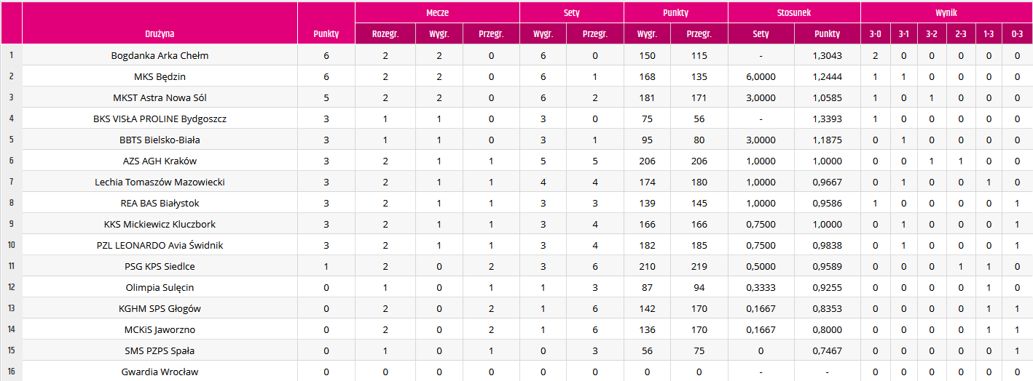The height and width of the screenshot is (381, 1033).
Task: Open the Olimpia Sulęcin team
Action: [x=160, y=287]
